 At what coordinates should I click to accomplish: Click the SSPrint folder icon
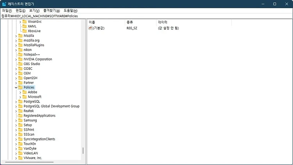[x=20, y=130]
